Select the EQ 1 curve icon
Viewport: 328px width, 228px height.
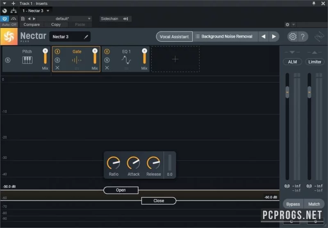pyautogui.click(x=126, y=60)
